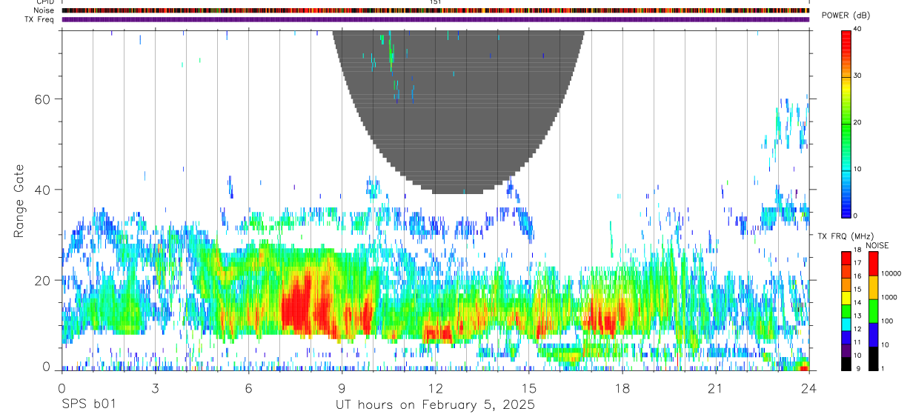Click the 151 CPID value at the top center
910x420 pixels.
click(436, 2)
